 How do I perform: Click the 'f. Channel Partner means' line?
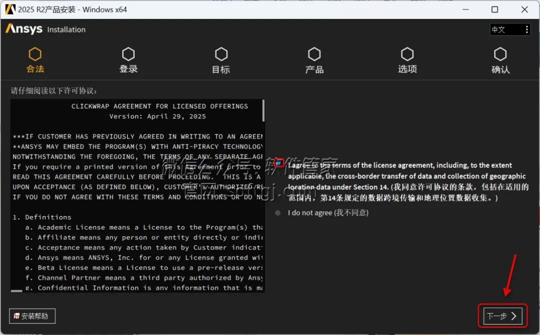(x=143, y=277)
